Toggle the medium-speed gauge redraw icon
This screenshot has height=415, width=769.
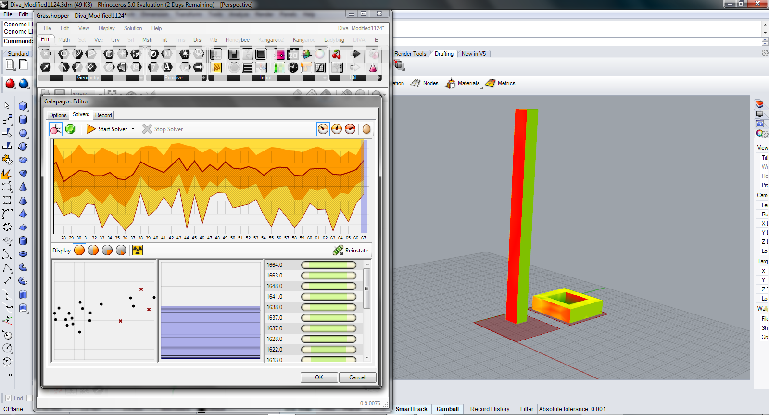point(337,129)
